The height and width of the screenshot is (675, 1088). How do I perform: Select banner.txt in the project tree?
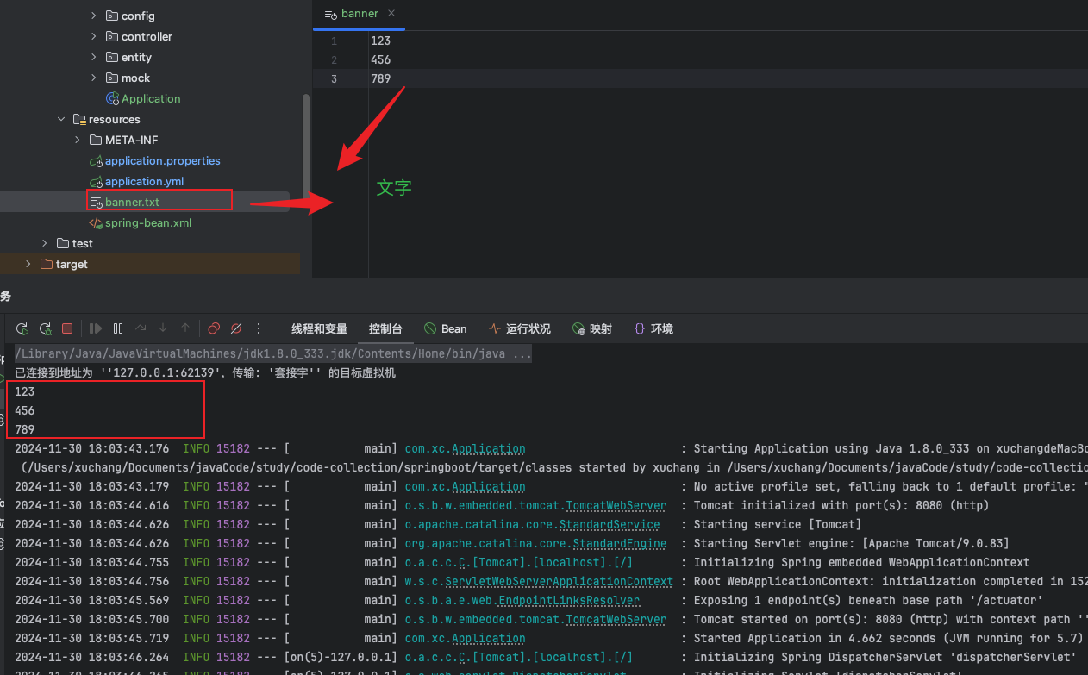132,202
